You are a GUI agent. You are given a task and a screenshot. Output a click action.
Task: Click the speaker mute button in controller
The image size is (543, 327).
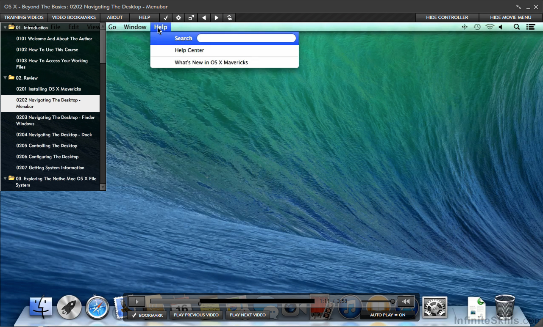406,302
